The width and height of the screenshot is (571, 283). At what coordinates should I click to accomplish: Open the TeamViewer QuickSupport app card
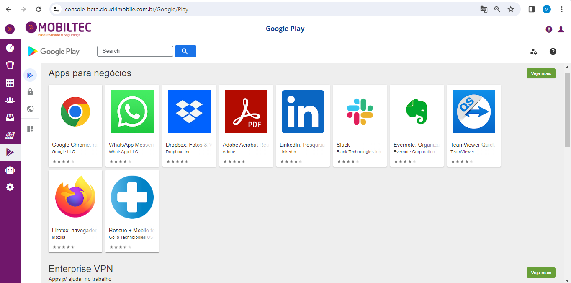coord(474,126)
